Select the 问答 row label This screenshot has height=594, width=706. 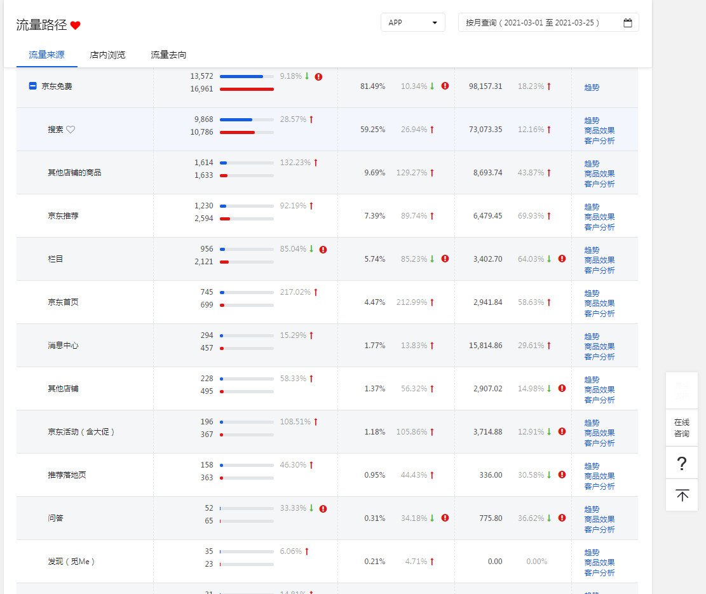pyautogui.click(x=55, y=518)
